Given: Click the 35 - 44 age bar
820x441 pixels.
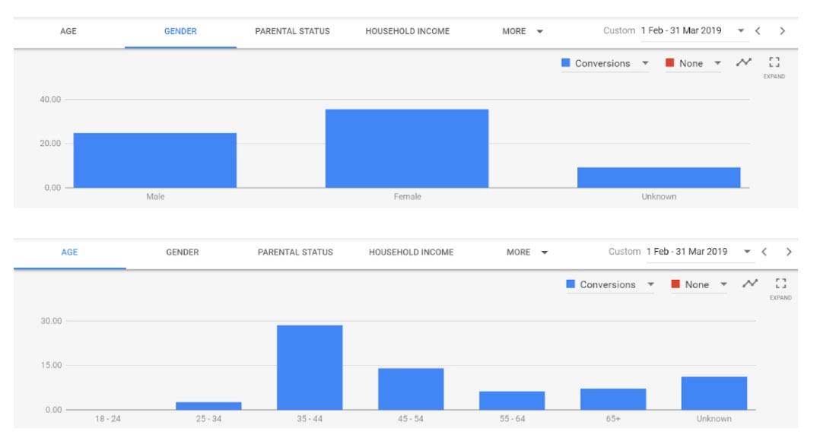Looking at the screenshot, I should coord(310,367).
